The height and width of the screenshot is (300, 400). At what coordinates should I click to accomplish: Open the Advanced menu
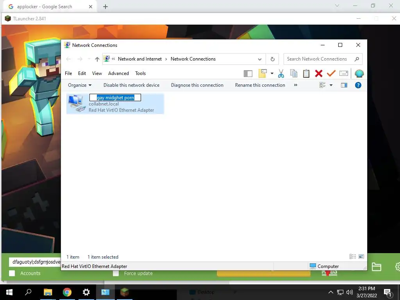coord(118,73)
